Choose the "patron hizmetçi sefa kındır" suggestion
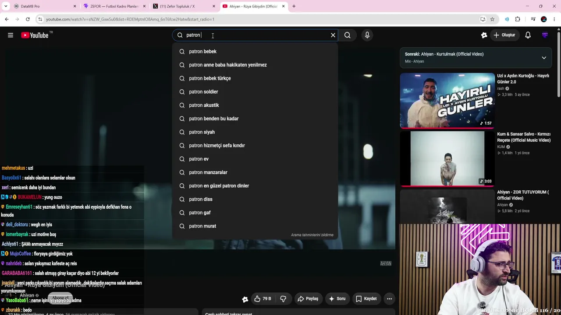The height and width of the screenshot is (315, 561). click(x=255, y=145)
